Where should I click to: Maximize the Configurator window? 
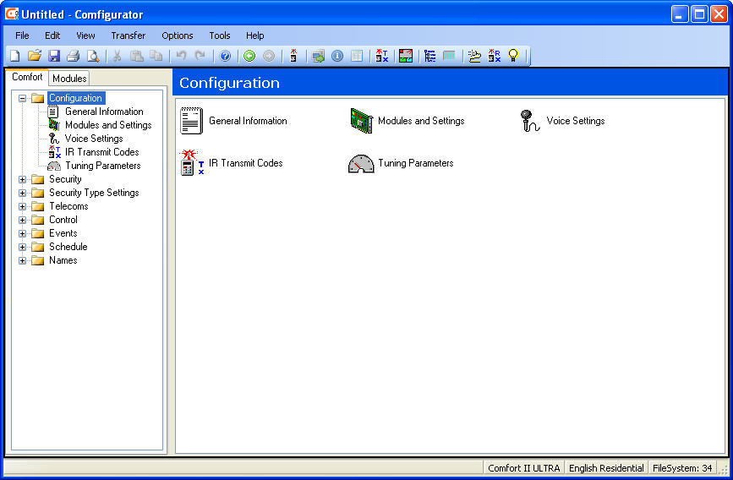coord(699,14)
